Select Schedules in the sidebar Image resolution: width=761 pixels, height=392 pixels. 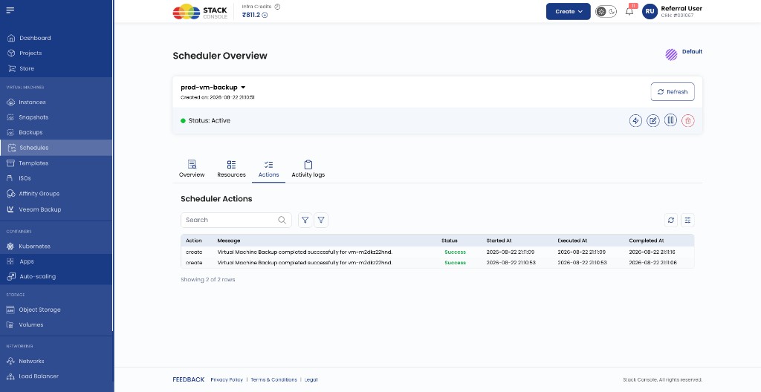[56, 148]
